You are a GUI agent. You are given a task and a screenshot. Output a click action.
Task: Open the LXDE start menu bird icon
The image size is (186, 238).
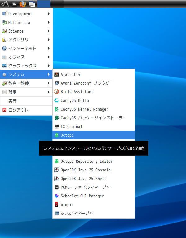point(5,4)
